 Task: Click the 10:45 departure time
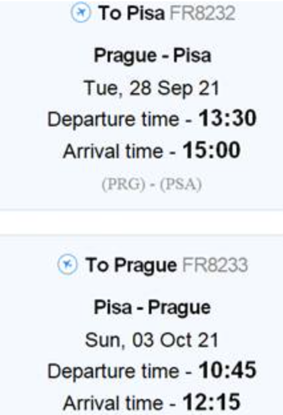click(227, 370)
